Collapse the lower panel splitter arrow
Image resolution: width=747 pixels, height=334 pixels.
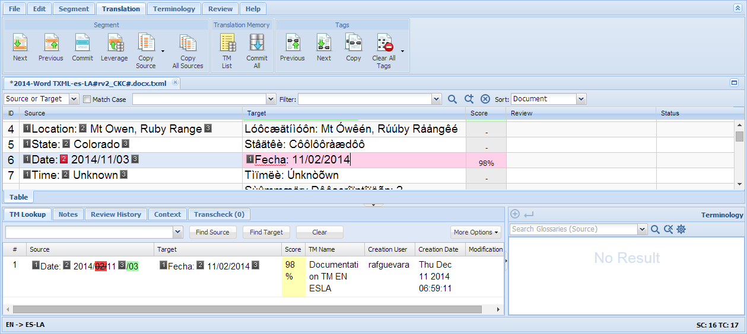coord(373,205)
